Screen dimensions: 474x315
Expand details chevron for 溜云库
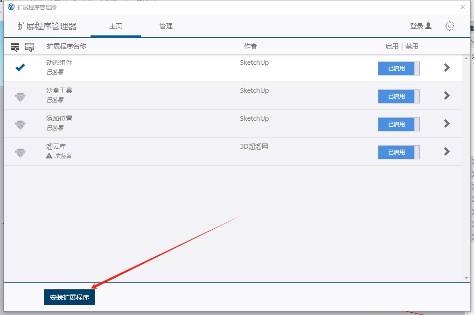point(446,151)
